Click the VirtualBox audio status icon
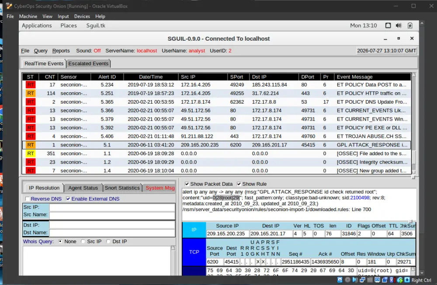 point(355,280)
